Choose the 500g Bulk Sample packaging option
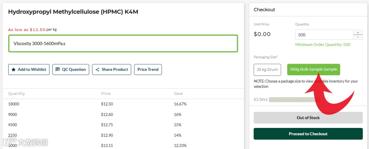This screenshot has width=369, height=149. (313, 69)
